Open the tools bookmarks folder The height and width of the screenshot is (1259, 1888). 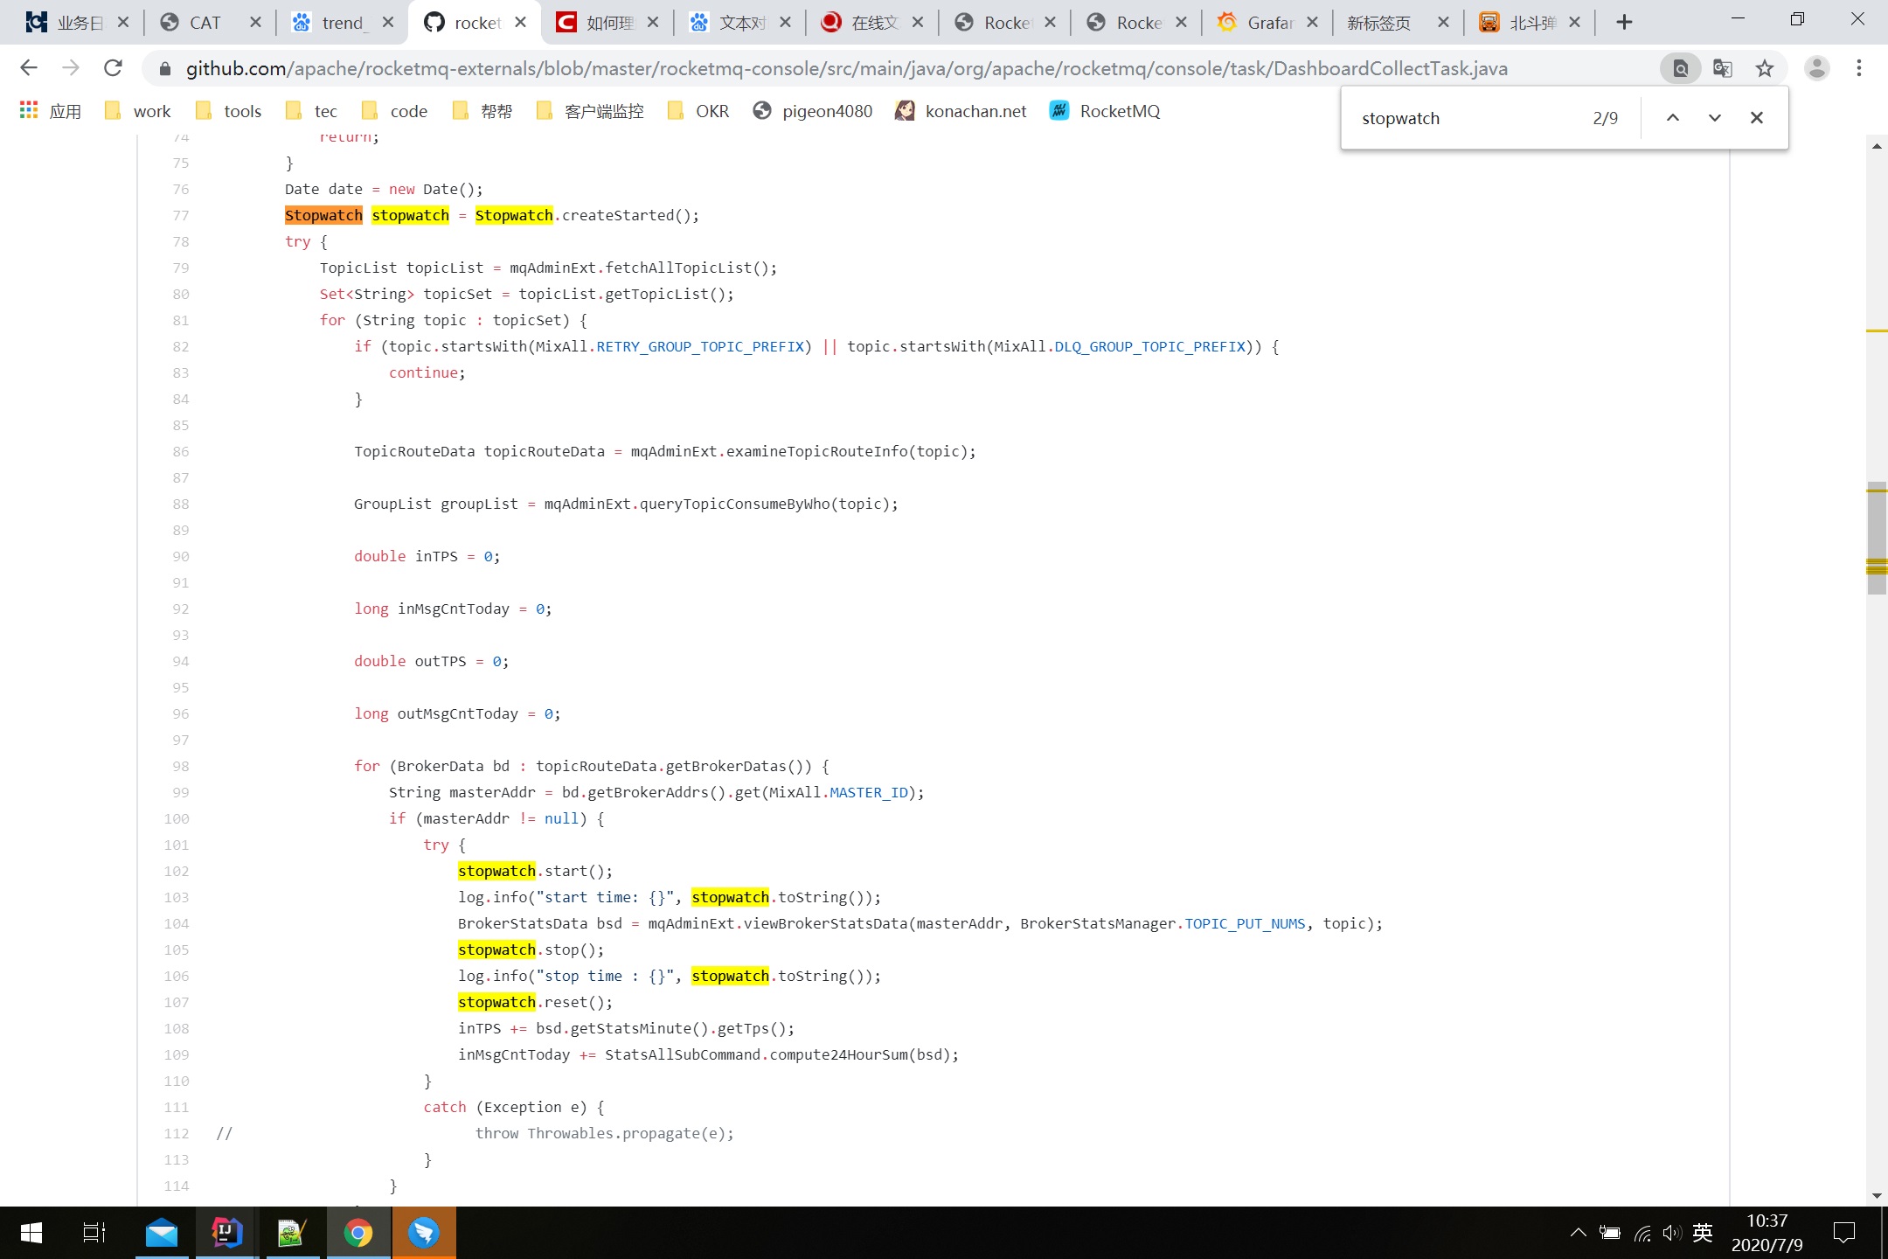pyautogui.click(x=229, y=111)
